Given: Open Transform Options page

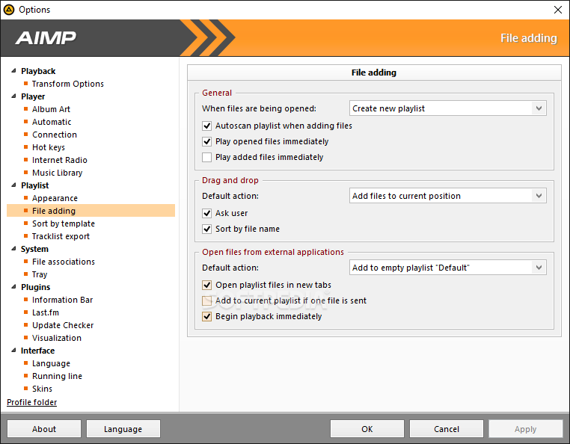Looking at the screenshot, I should coord(67,84).
